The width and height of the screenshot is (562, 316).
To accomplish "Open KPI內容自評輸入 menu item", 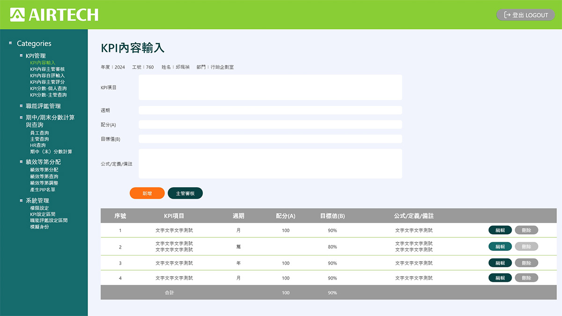I will coord(47,75).
